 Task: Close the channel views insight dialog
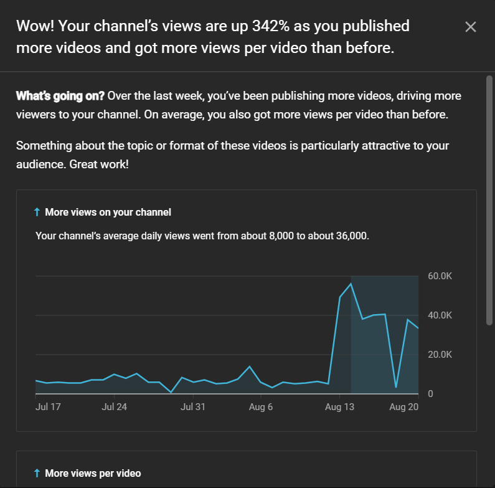click(x=470, y=27)
